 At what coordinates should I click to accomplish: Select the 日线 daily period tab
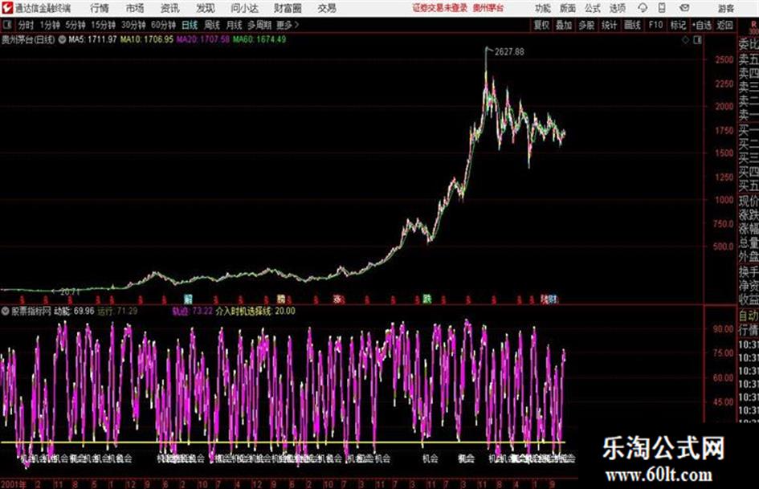coord(190,25)
